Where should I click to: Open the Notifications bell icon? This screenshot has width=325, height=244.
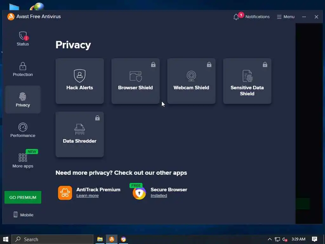(236, 17)
